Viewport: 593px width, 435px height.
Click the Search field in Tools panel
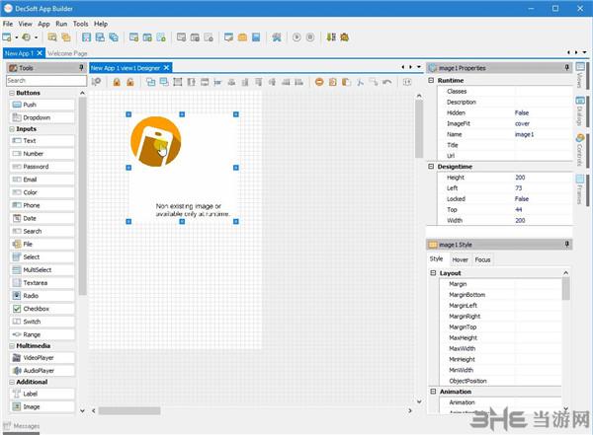pos(46,81)
